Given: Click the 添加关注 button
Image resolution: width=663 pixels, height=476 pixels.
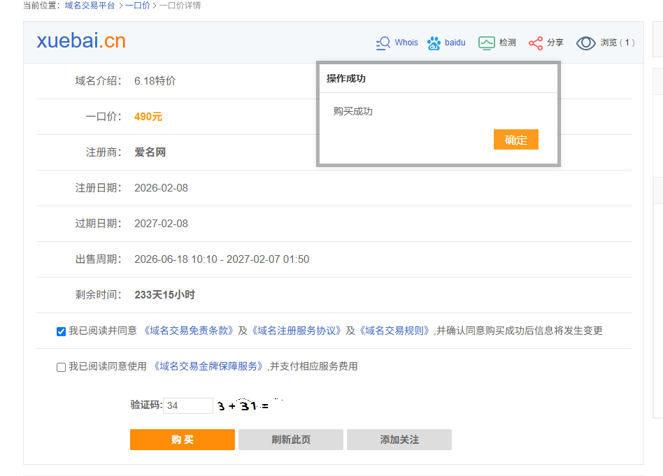Looking at the screenshot, I should pyautogui.click(x=399, y=440).
